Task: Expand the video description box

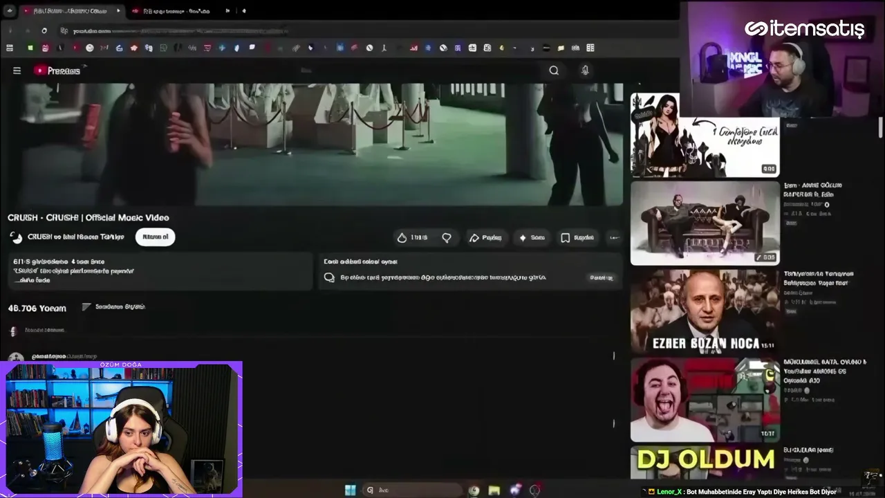Action: point(160,270)
